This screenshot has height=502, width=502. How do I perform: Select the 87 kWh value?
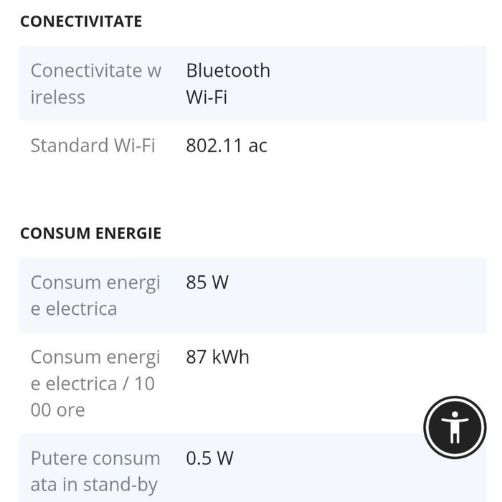pos(217,356)
